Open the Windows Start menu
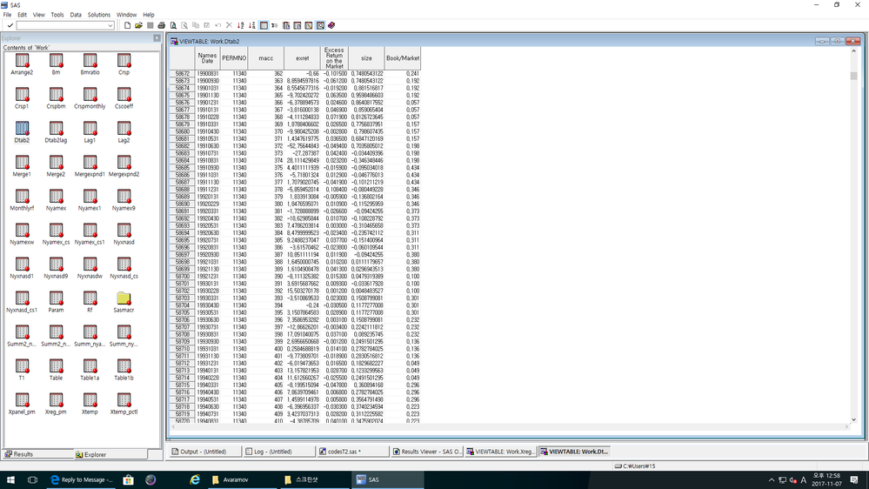 point(10,479)
